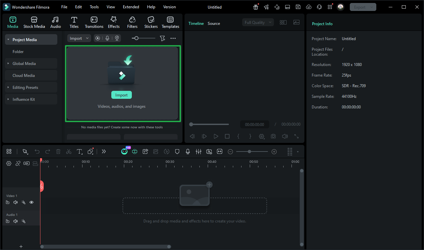Adjust the timeline zoom slider
Image resolution: width=424 pixels, height=250 pixels.
tap(252, 152)
